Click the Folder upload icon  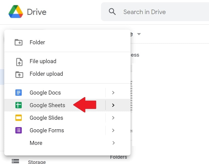pyautogui.click(x=19, y=74)
